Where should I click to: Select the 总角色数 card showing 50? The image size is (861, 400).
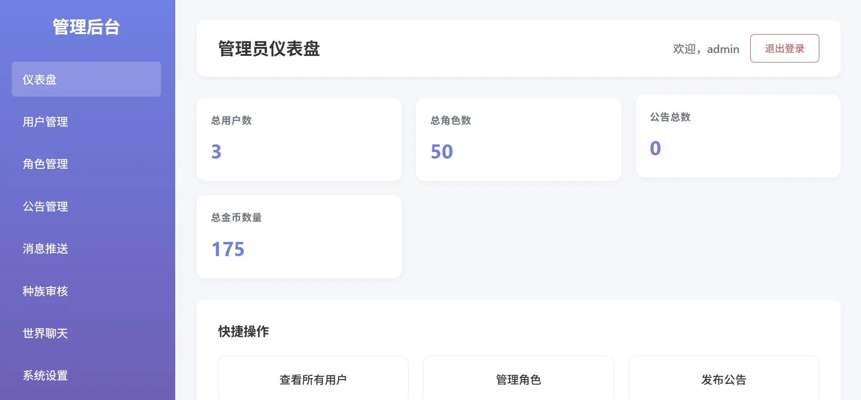click(x=518, y=139)
